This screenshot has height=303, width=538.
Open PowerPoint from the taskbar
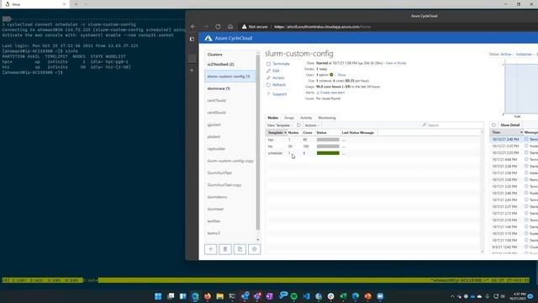tap(368, 296)
